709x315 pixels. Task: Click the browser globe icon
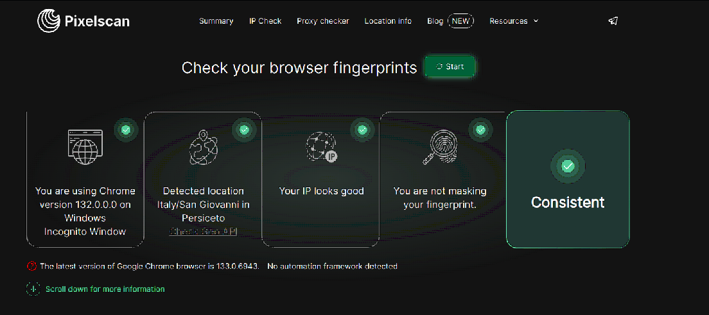pos(85,149)
